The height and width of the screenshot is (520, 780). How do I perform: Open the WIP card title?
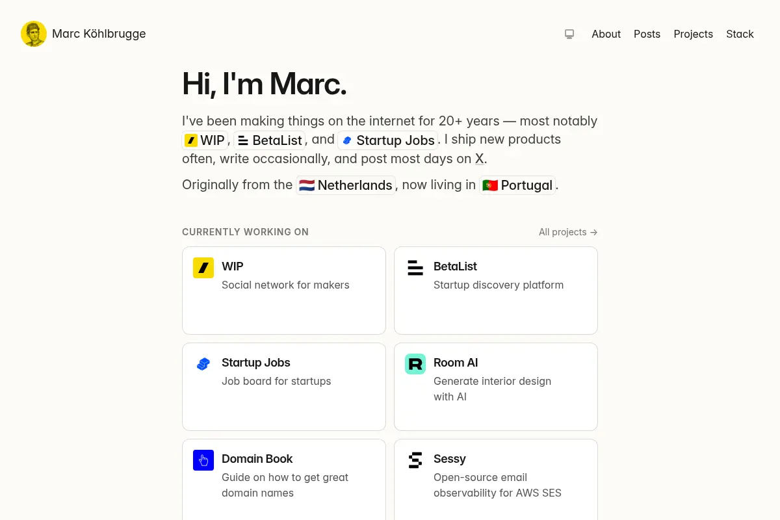point(233,266)
